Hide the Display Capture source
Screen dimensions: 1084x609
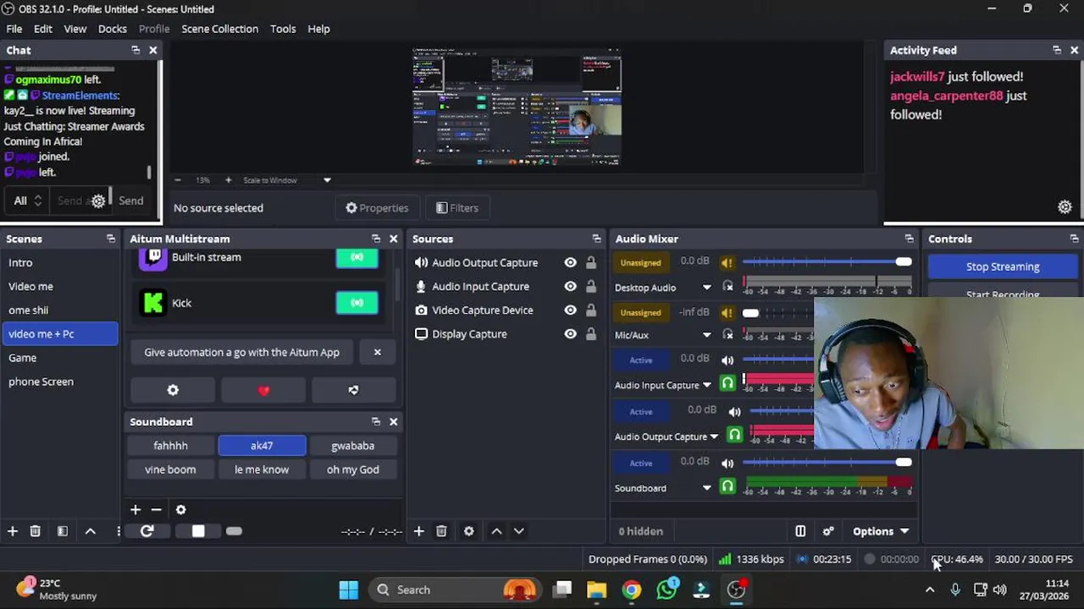[571, 334]
